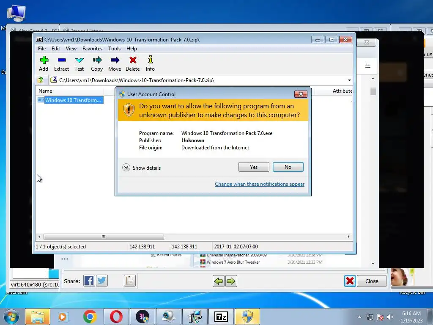433x325 pixels.
Task: Switch to the webcam AlterCam taskbar icon
Action: coord(169,317)
